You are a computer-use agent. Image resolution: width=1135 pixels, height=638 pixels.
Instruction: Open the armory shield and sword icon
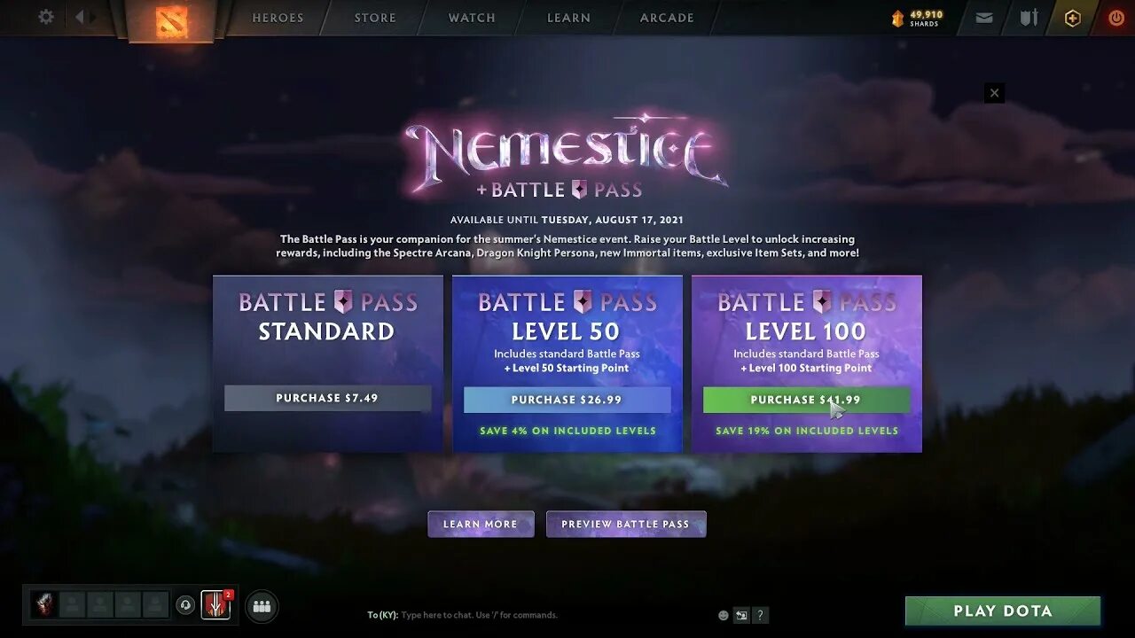point(1029,17)
